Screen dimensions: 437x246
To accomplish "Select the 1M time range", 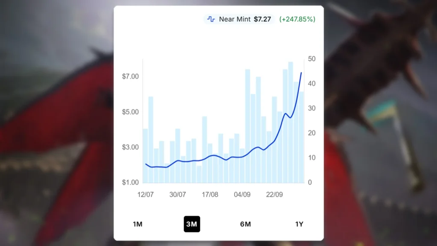I will 137,224.
